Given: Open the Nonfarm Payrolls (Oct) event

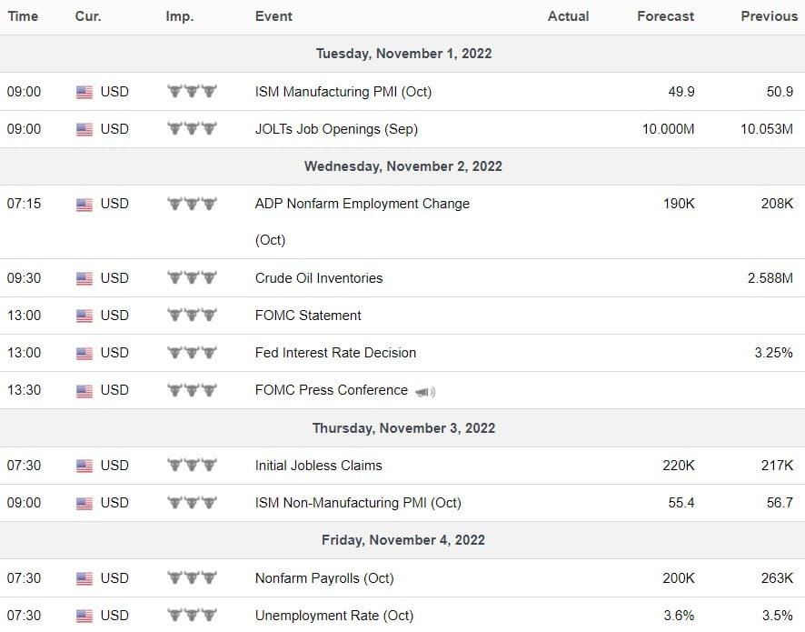Looking at the screenshot, I should (324, 578).
